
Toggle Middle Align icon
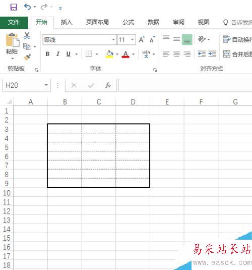(176, 39)
